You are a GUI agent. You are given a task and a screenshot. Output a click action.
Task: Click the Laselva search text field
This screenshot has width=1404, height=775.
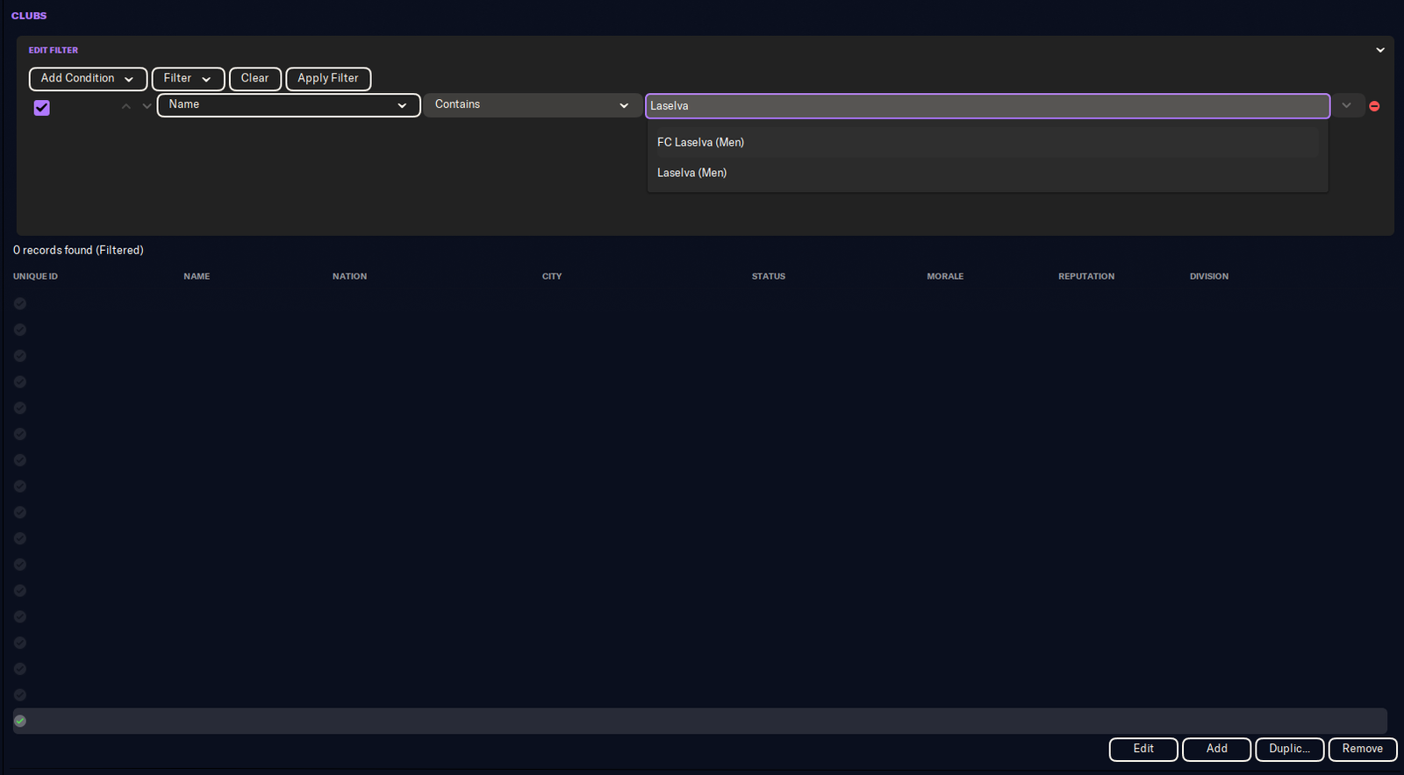pos(986,106)
